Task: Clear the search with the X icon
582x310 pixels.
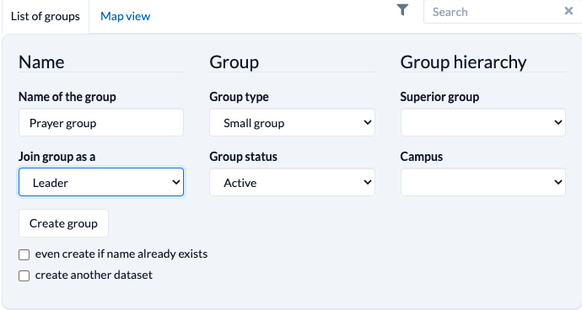Action: coord(569,11)
